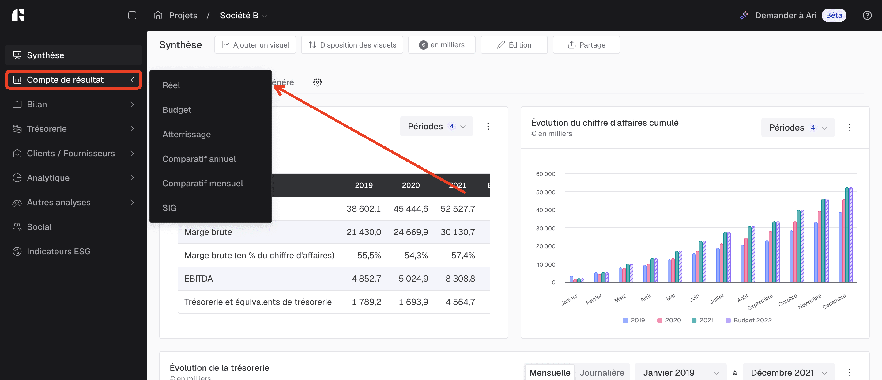
Task: Click Ajouter un visuel button
Action: click(255, 45)
